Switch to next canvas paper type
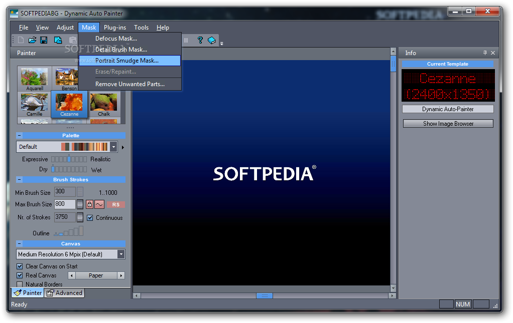This screenshot has height=323, width=513. tap(121, 276)
